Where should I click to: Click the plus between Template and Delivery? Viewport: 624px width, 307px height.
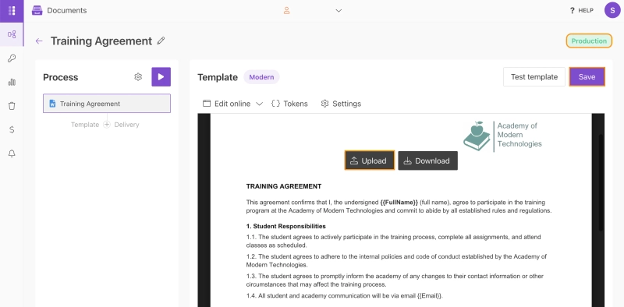[x=107, y=125]
